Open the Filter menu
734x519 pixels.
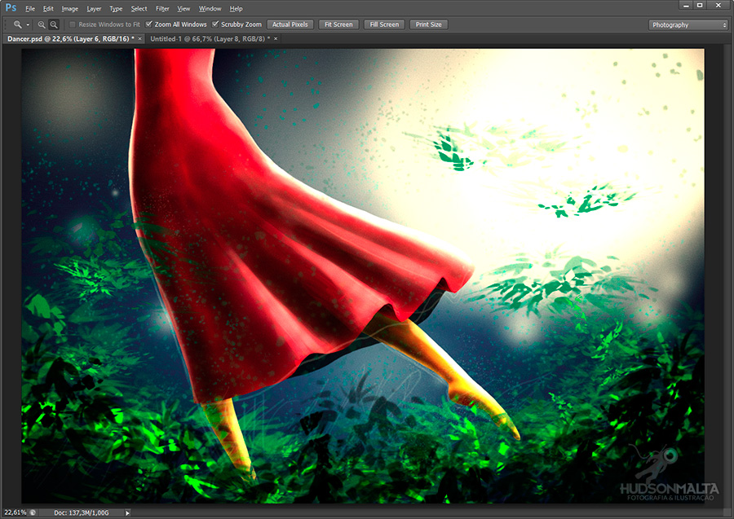click(162, 8)
